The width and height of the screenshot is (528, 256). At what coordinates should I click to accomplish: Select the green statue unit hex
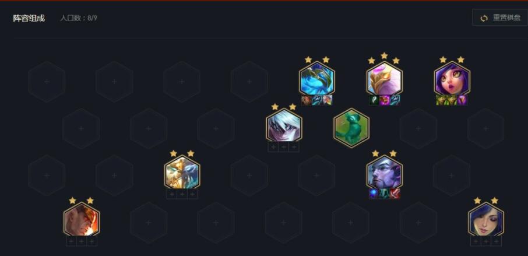351,128
